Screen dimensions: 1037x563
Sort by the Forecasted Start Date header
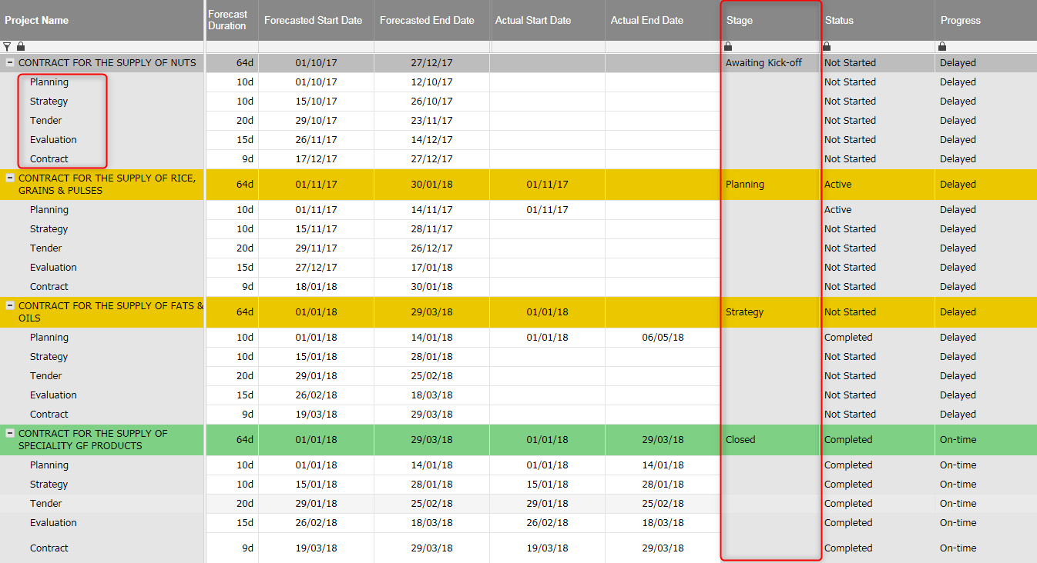pos(313,20)
